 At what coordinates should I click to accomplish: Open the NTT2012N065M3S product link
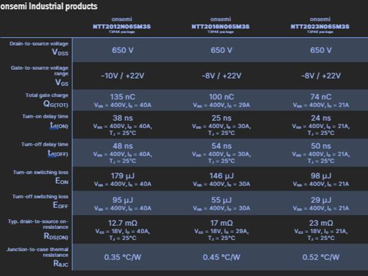(122, 27)
